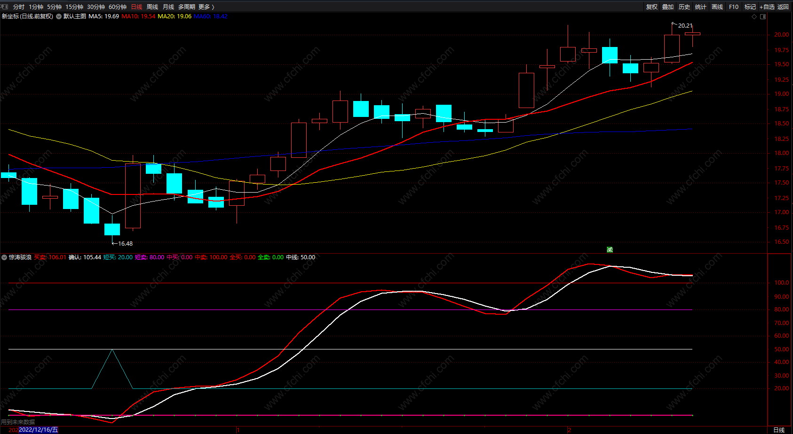Collapse the left side panel toggle icon

[5, 7]
